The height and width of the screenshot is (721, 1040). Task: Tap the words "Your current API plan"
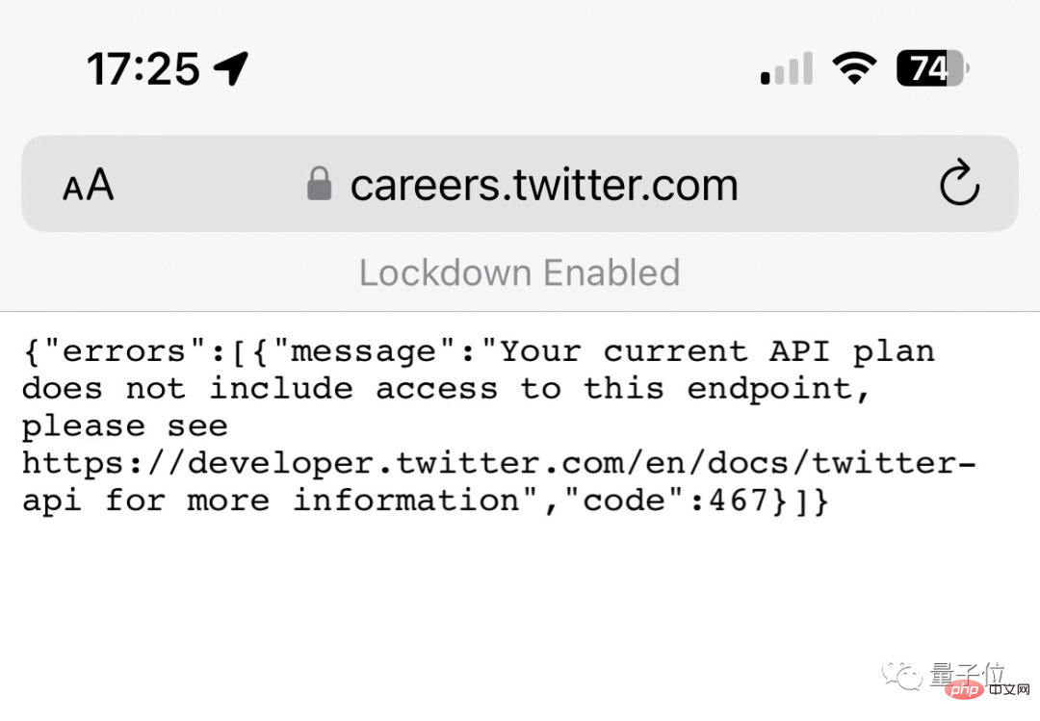[x=717, y=351]
